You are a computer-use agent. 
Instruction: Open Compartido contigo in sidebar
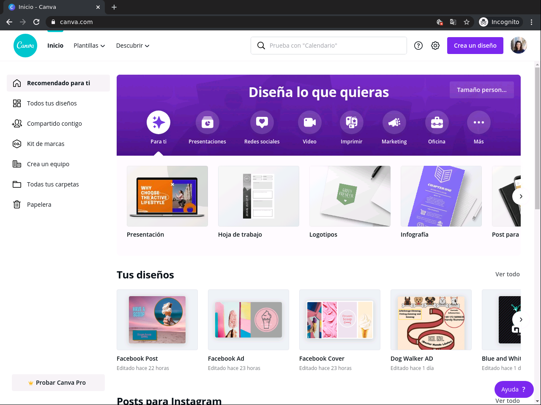[x=58, y=124]
